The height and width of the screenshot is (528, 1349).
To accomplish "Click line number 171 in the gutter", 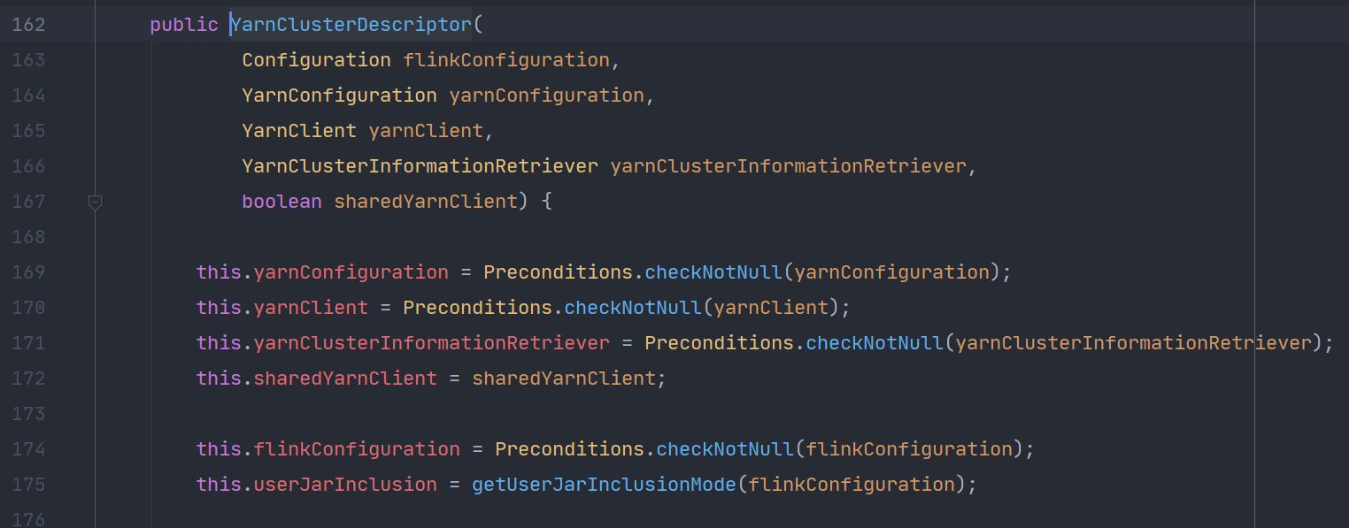I will point(28,343).
